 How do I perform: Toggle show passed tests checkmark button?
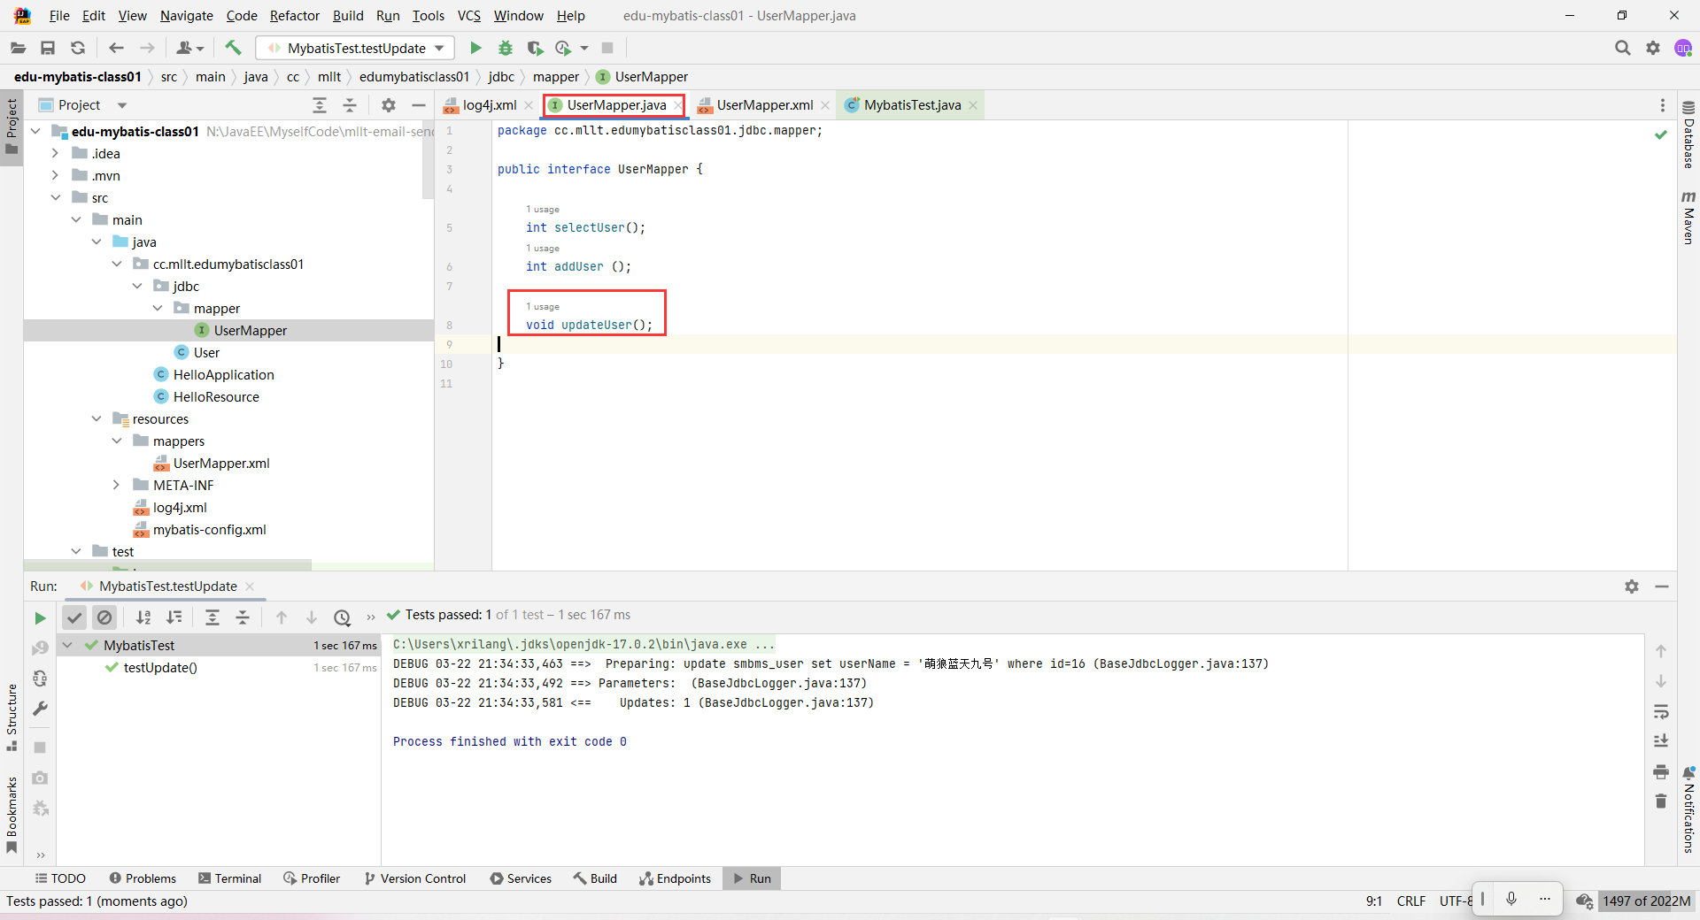pos(74,617)
